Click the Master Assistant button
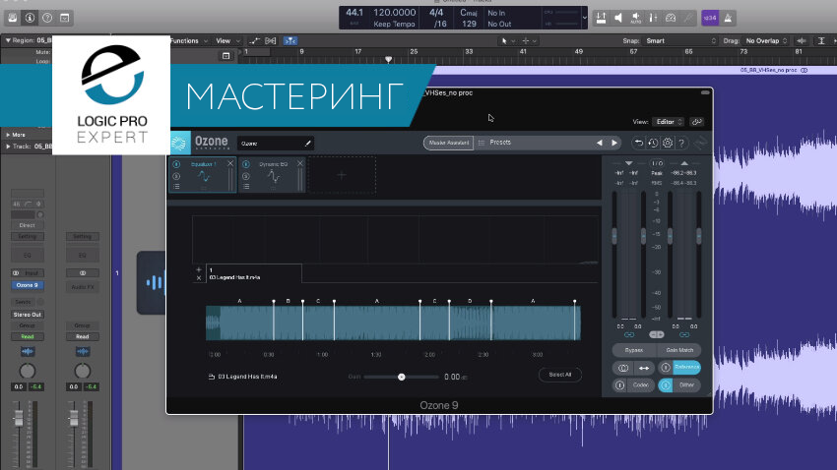Viewport: 837px width, 470px height. [x=448, y=143]
